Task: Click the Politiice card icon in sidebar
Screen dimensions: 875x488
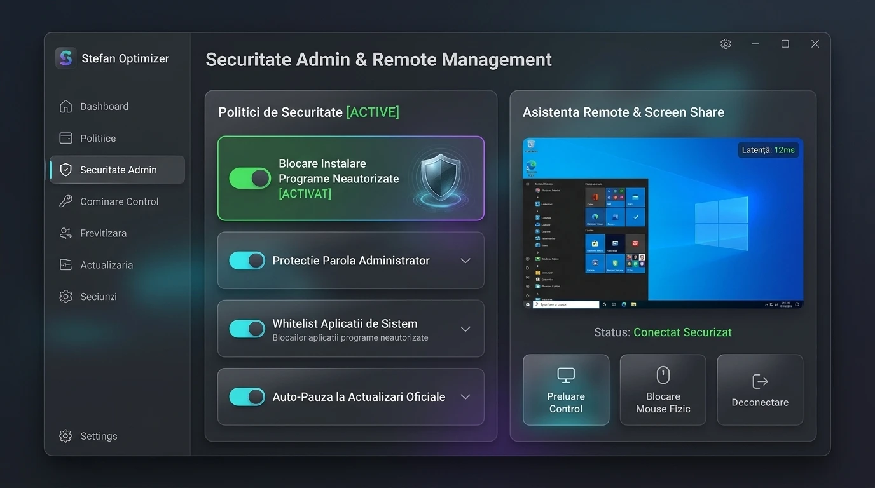Action: point(65,138)
